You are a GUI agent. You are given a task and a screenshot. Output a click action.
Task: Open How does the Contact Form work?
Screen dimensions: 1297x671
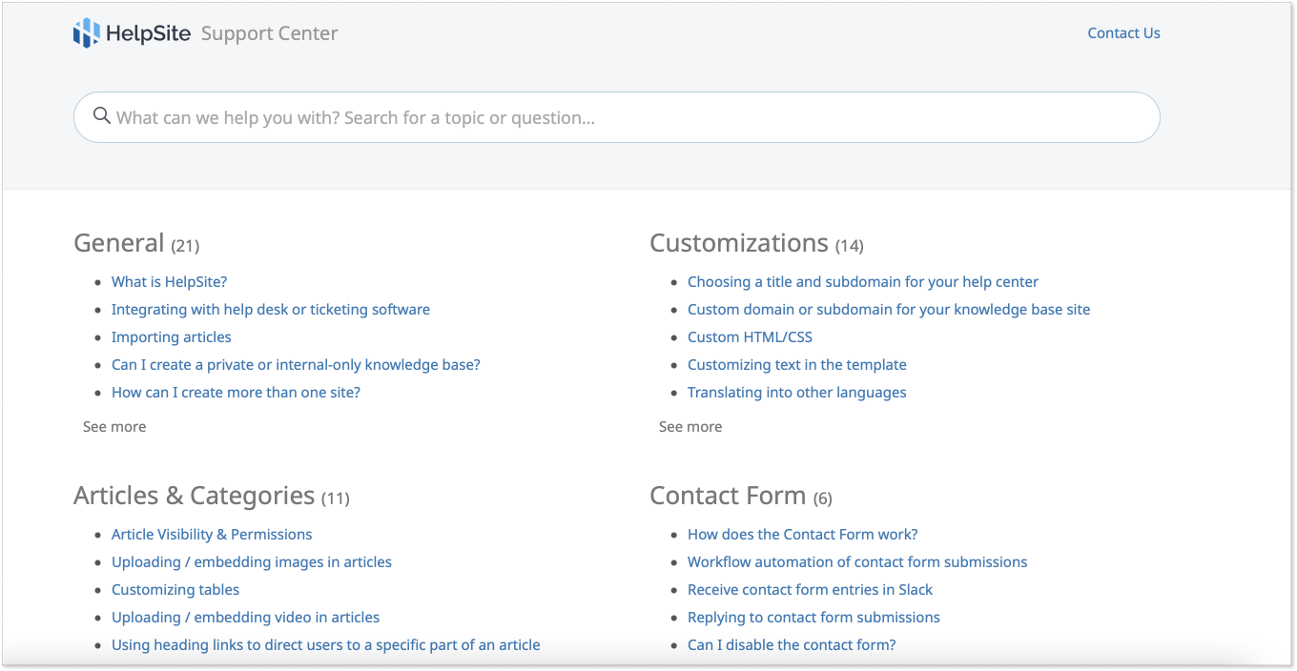(x=803, y=535)
